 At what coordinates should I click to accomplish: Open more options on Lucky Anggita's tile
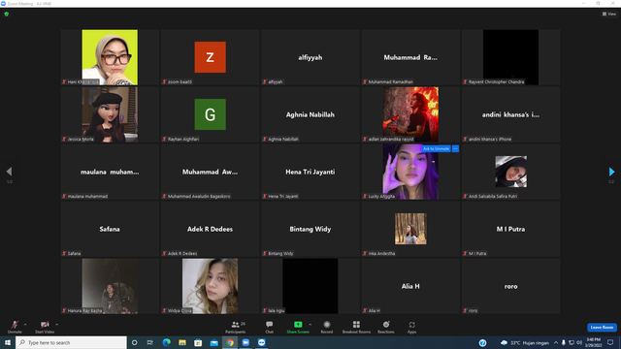pyautogui.click(x=455, y=148)
